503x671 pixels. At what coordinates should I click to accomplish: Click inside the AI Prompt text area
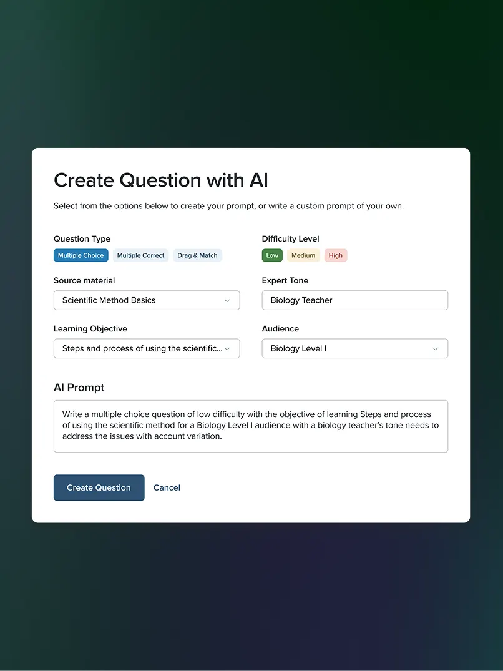pos(250,426)
